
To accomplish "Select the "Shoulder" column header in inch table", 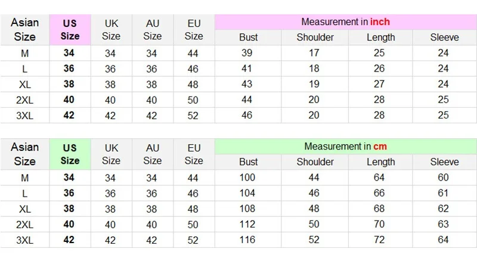I will 315,38.
